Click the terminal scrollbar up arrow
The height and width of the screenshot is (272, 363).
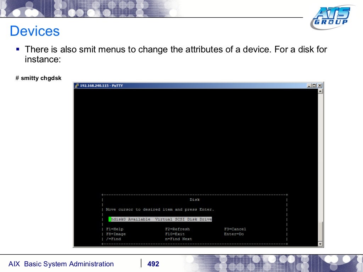(320, 91)
